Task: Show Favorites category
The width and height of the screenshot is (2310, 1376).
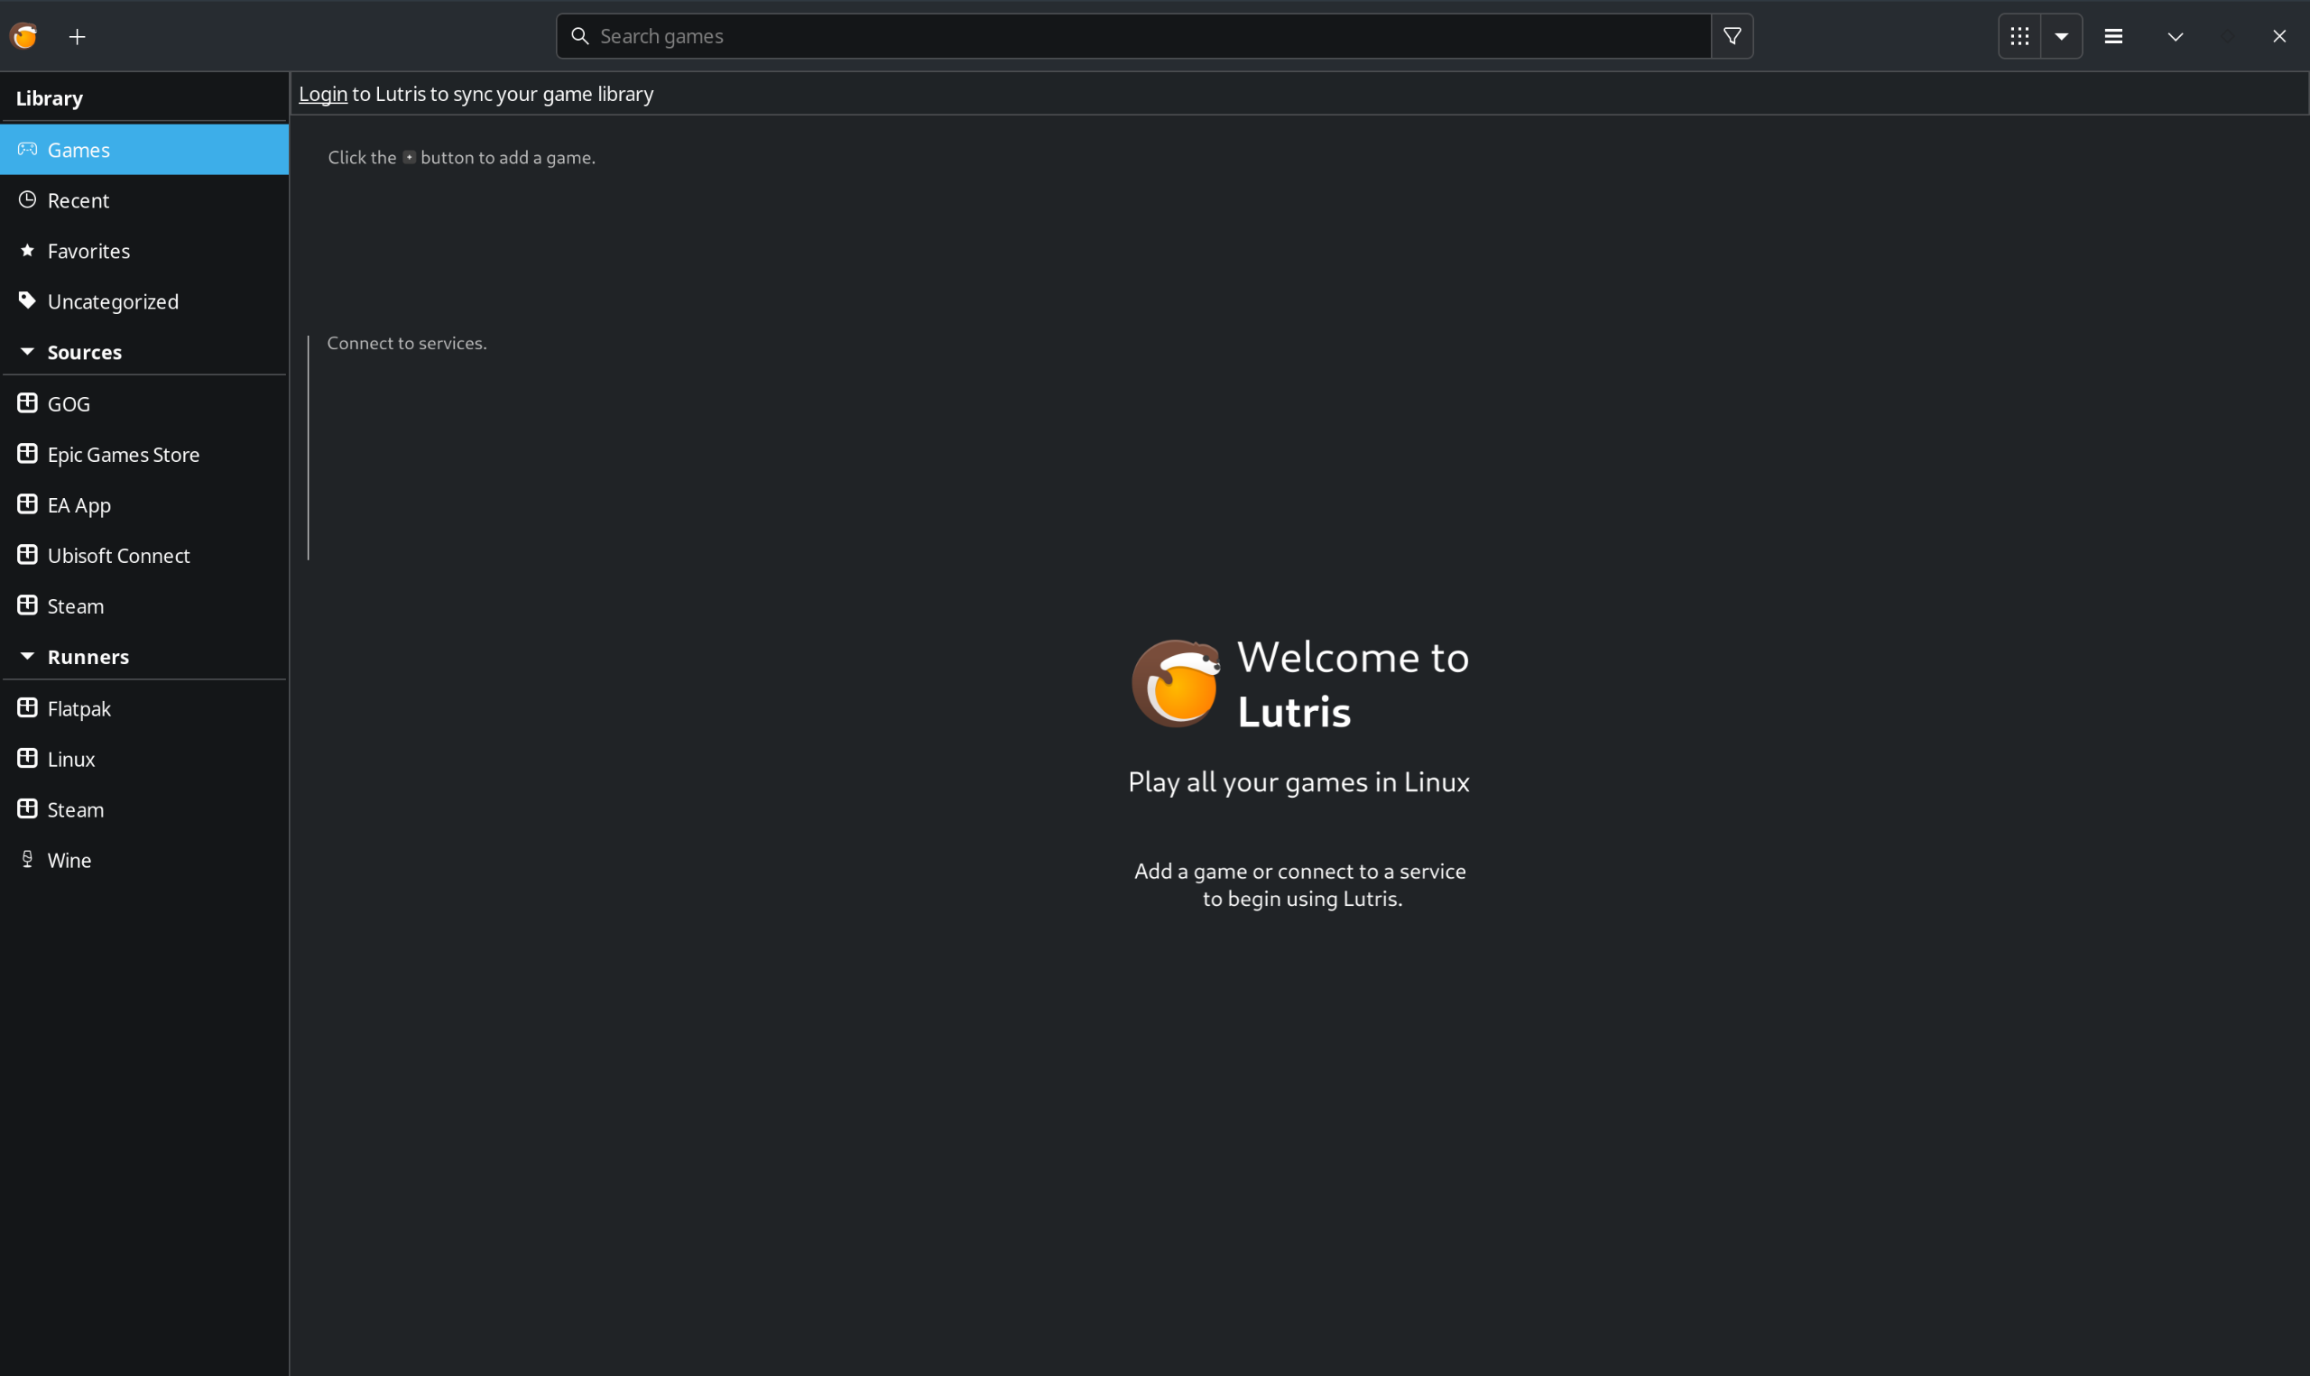Action: pyautogui.click(x=144, y=250)
